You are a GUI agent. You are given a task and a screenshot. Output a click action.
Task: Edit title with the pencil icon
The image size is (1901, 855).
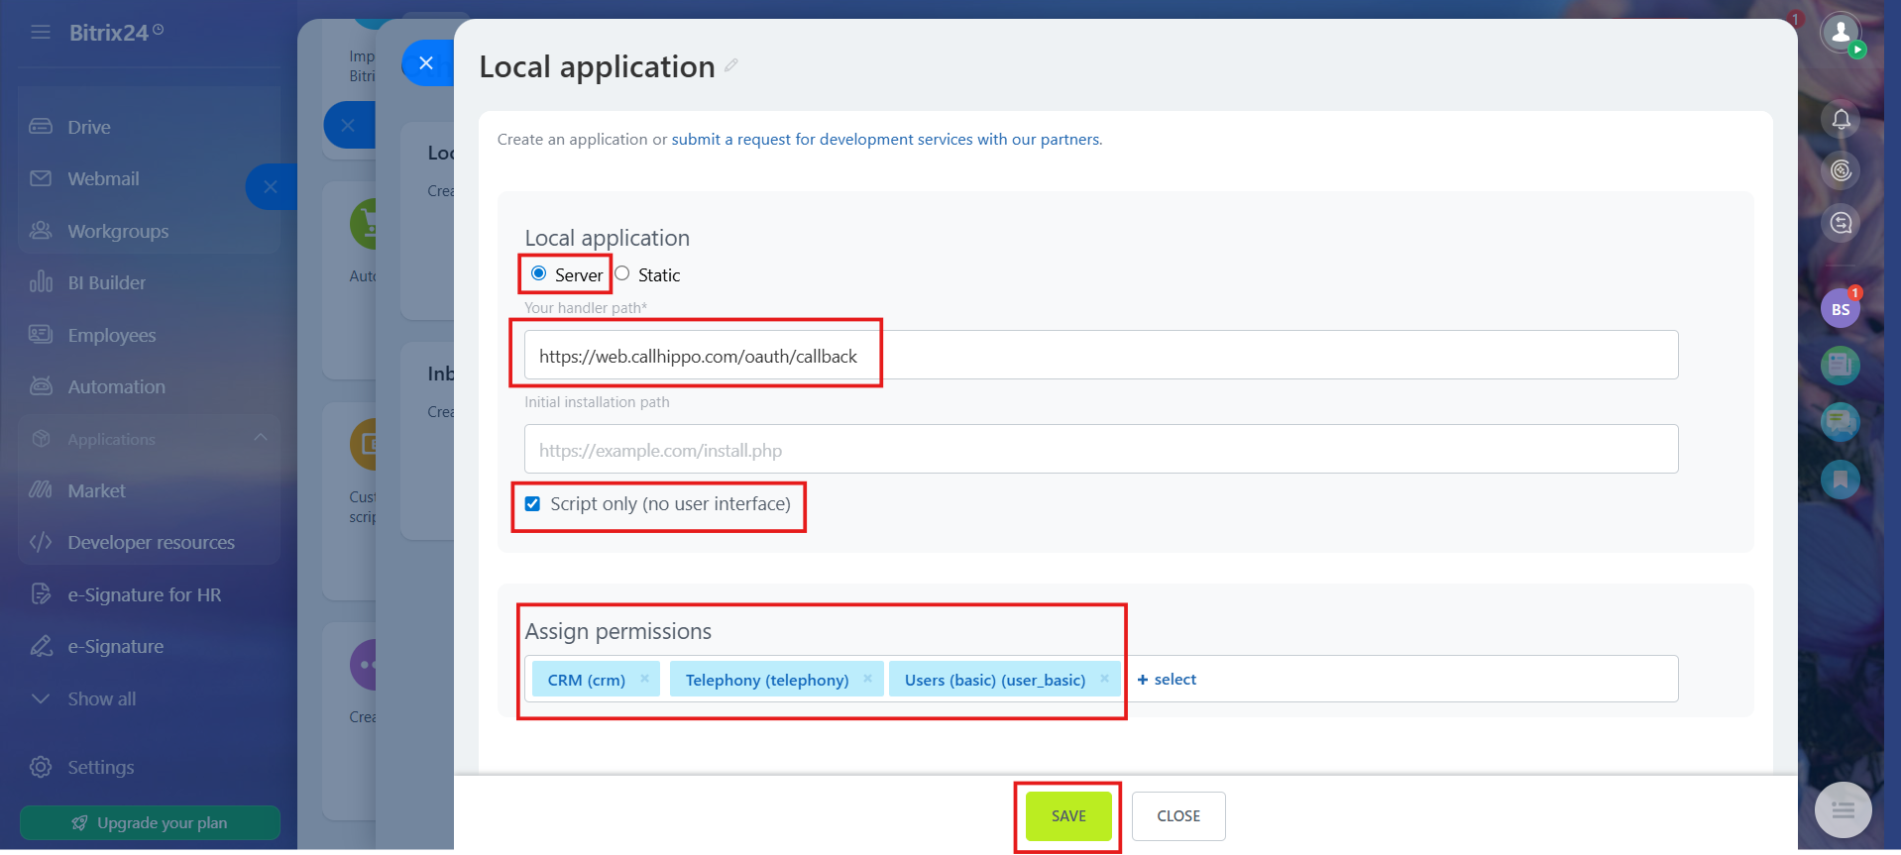pyautogui.click(x=731, y=65)
